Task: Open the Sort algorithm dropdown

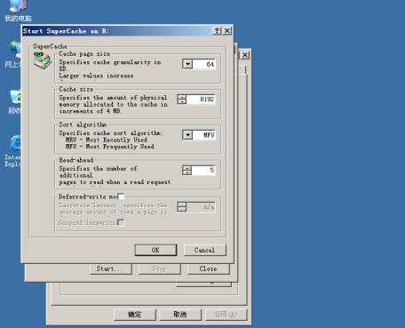Action: [x=187, y=135]
